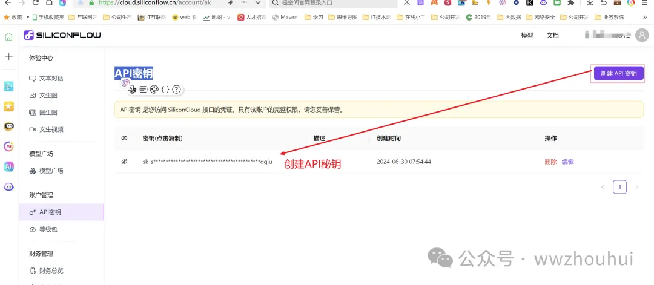Click previous page arrow in pagination
Screen dimensions: 654x285
point(603,187)
